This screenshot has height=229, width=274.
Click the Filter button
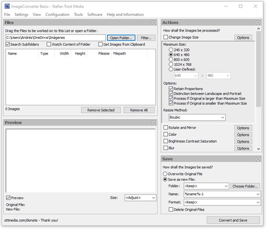coord(146,38)
